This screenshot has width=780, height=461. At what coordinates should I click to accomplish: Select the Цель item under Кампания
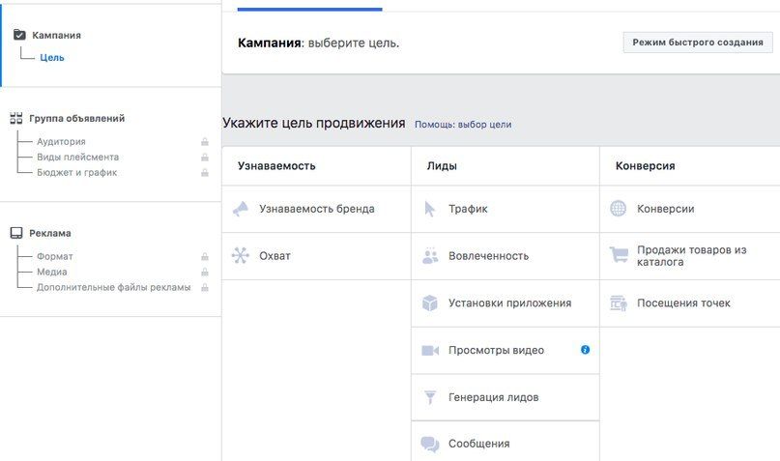click(52, 57)
